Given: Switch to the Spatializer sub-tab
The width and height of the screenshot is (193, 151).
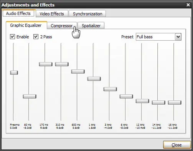Looking at the screenshot, I should click(x=91, y=26).
